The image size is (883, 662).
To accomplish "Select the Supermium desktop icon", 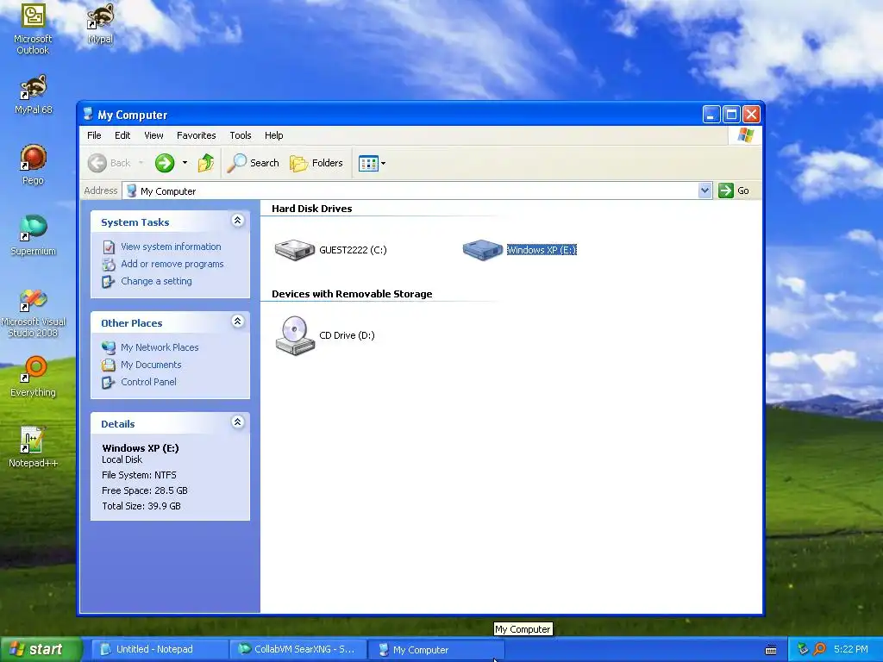I will (34, 235).
